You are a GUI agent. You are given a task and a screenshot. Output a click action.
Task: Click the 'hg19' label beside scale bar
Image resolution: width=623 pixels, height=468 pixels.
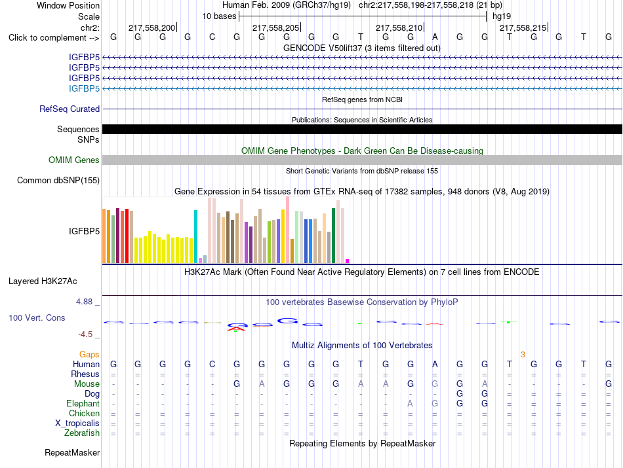point(502,16)
